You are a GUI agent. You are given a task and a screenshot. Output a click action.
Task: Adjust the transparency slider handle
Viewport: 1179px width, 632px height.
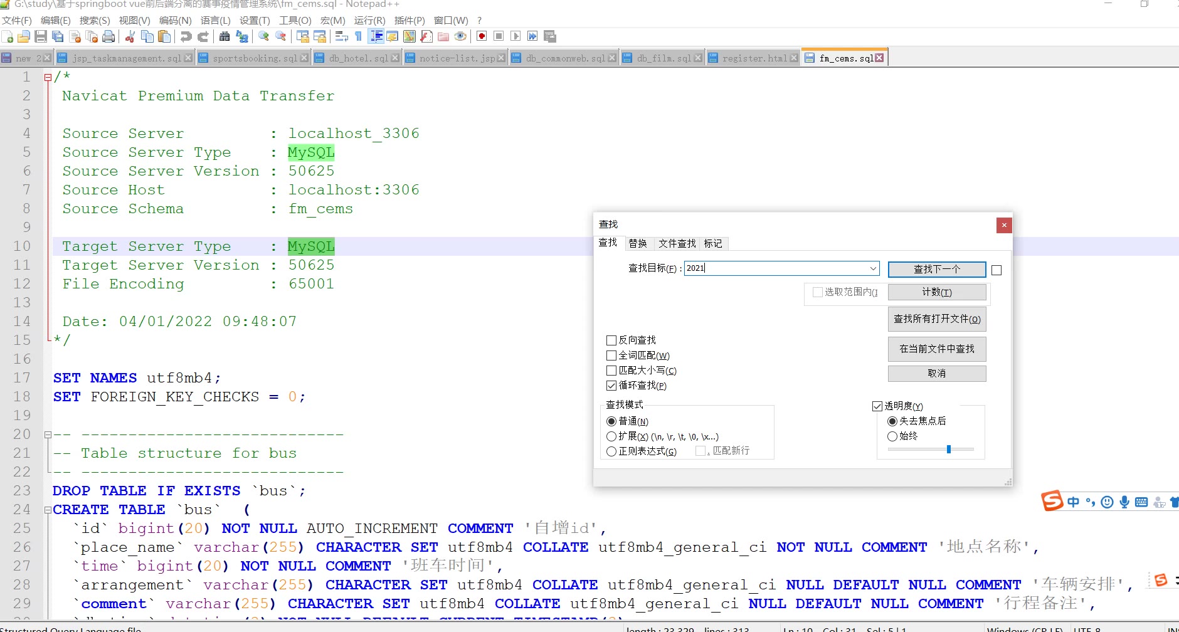click(949, 449)
